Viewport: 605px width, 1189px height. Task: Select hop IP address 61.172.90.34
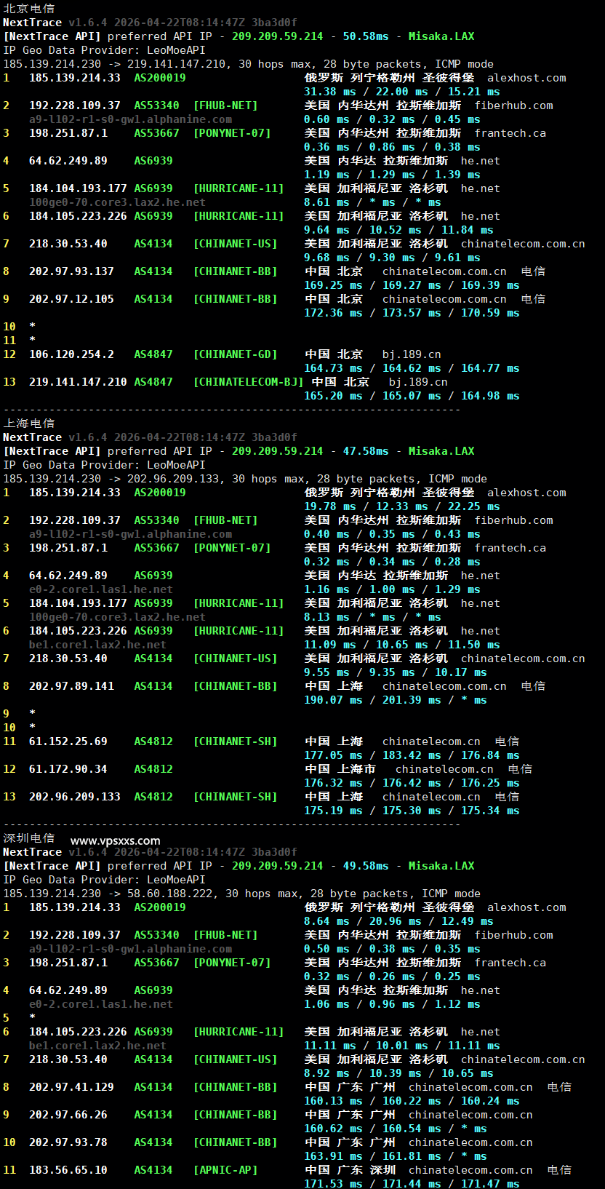(68, 768)
